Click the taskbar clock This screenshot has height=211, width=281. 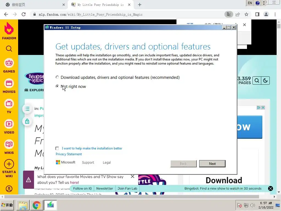266,205
